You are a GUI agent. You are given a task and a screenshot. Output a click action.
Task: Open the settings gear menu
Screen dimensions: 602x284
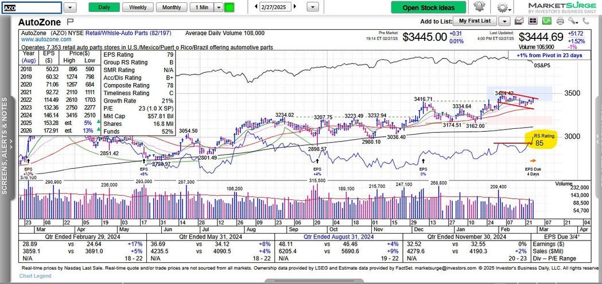[x=503, y=7]
